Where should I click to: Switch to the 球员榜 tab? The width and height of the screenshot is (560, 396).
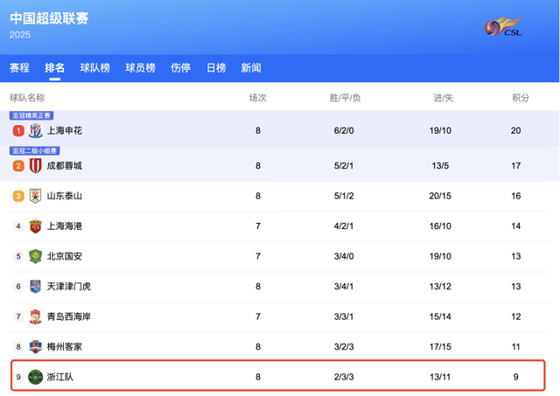(x=140, y=68)
